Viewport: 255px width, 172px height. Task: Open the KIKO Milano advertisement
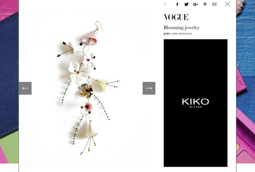pos(196,103)
